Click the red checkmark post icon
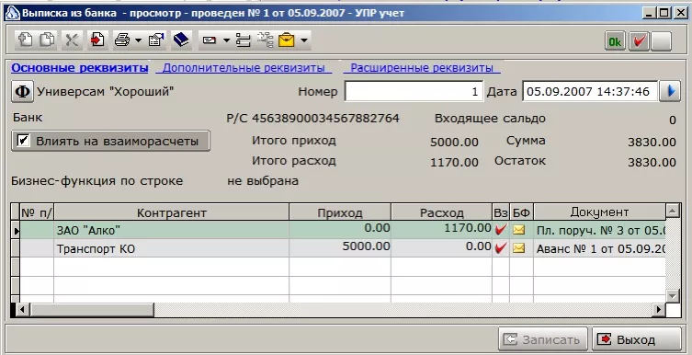Screen dimensions: 692x355 click(x=639, y=41)
